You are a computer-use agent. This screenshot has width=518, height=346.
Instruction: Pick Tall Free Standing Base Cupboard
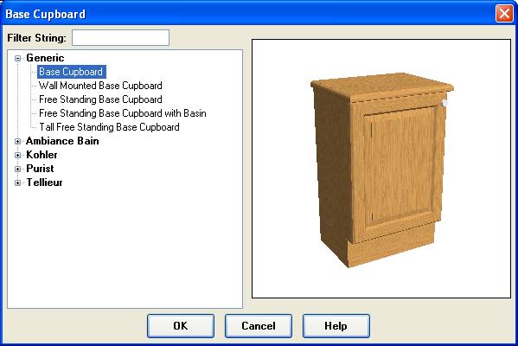[x=109, y=127]
